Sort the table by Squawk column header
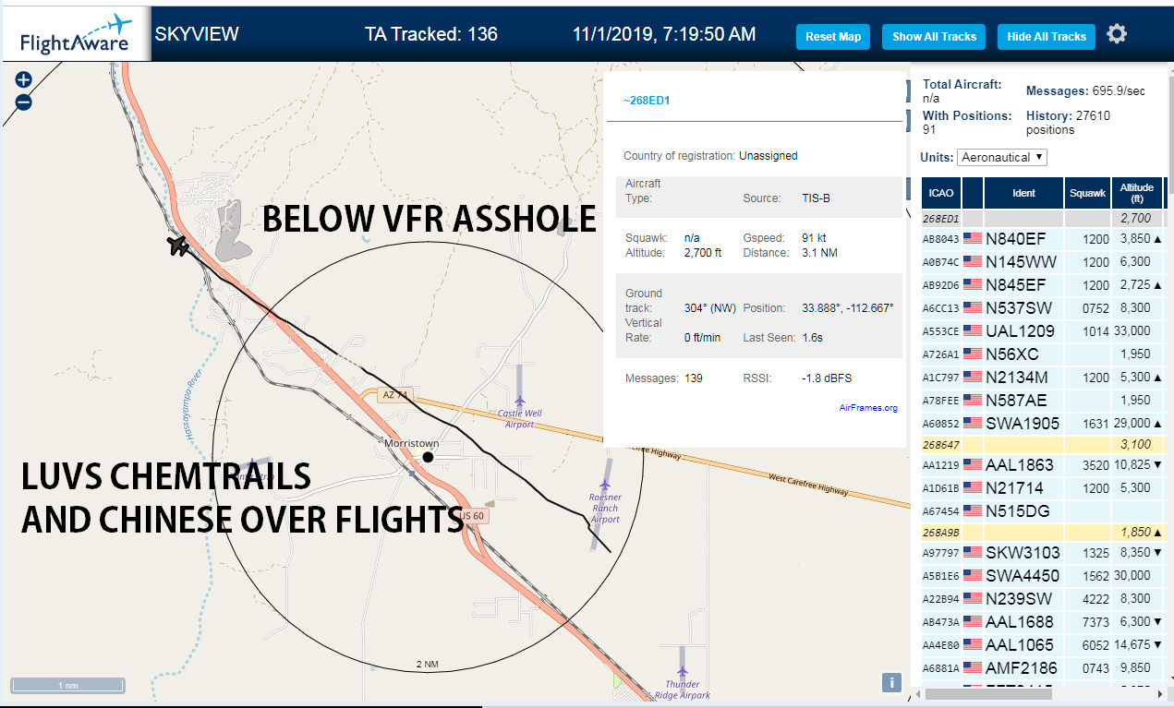 (x=1087, y=193)
